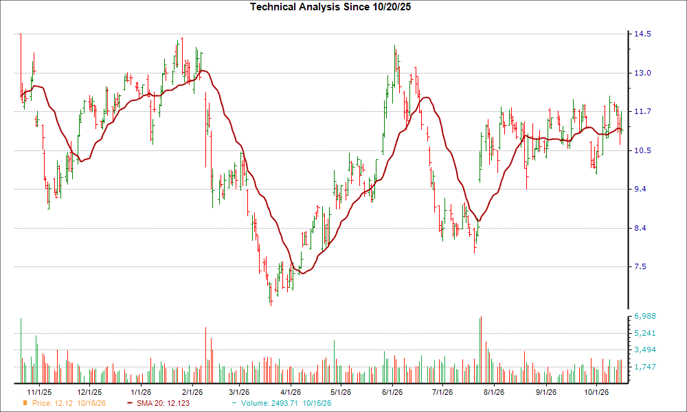The image size is (687, 412).
Task: Click the 8/1/26 date label
Action: [494, 392]
